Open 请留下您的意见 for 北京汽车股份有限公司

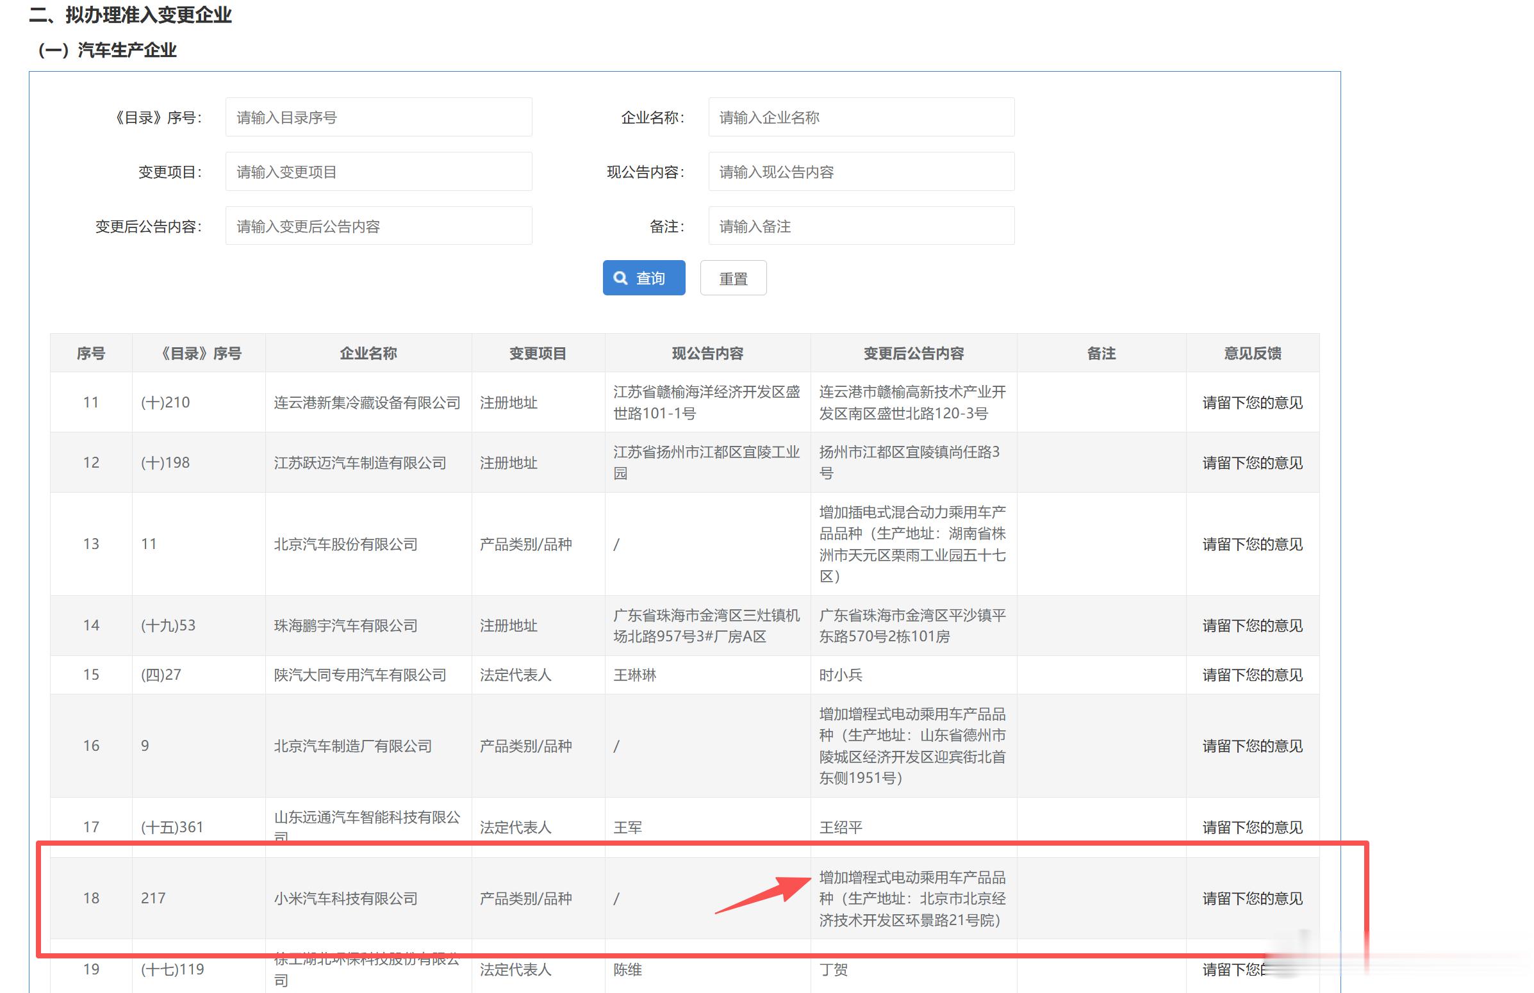click(x=1252, y=544)
